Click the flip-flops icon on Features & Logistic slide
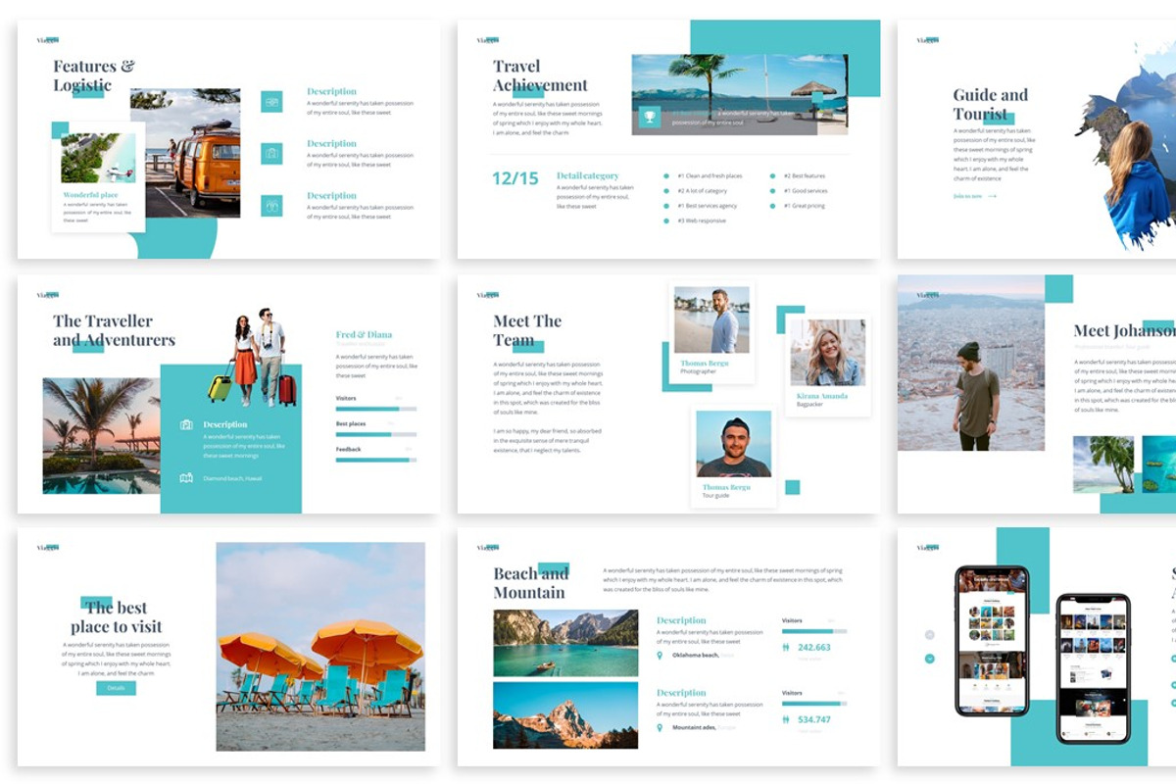Screen dimensions: 1176x784 tap(271, 205)
